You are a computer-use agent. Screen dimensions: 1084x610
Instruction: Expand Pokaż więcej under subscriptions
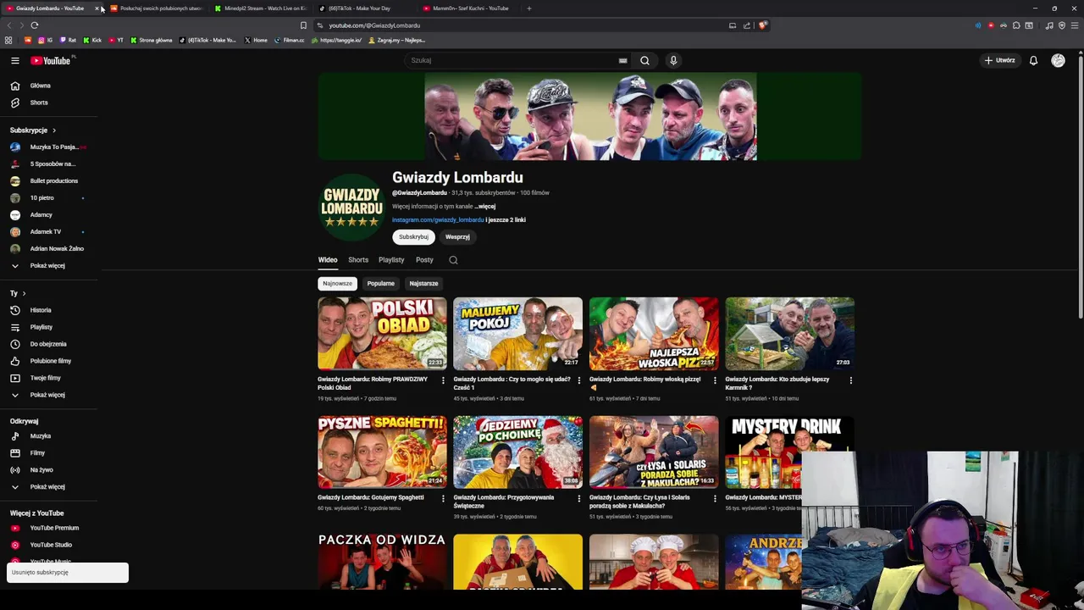pyautogui.click(x=47, y=265)
